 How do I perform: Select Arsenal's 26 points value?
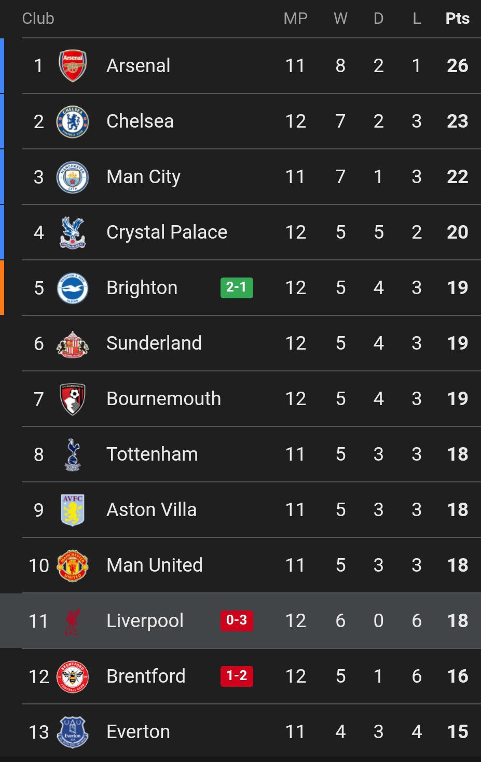click(457, 66)
